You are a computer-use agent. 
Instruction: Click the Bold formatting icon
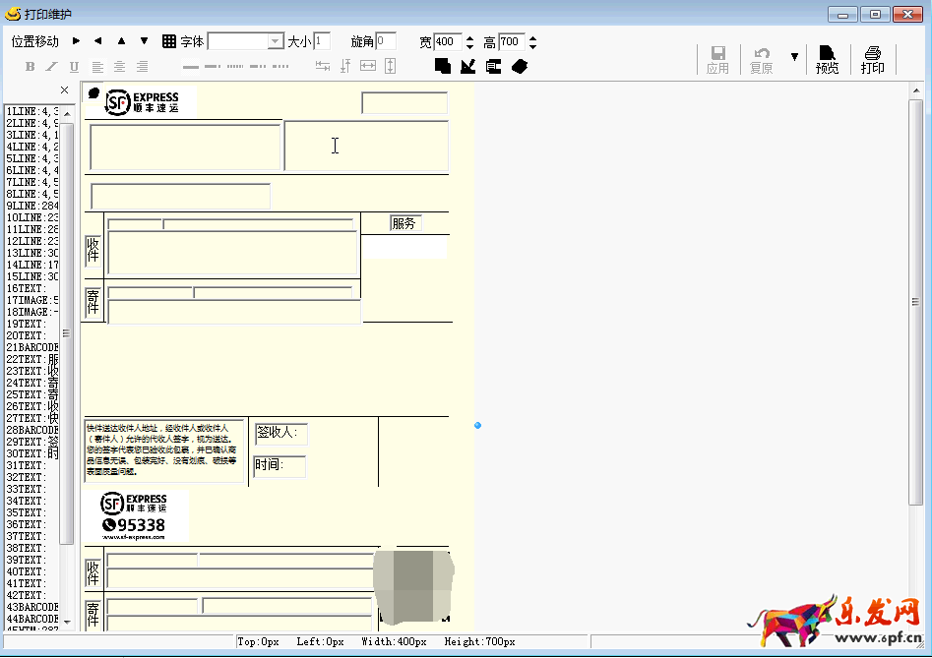(30, 67)
